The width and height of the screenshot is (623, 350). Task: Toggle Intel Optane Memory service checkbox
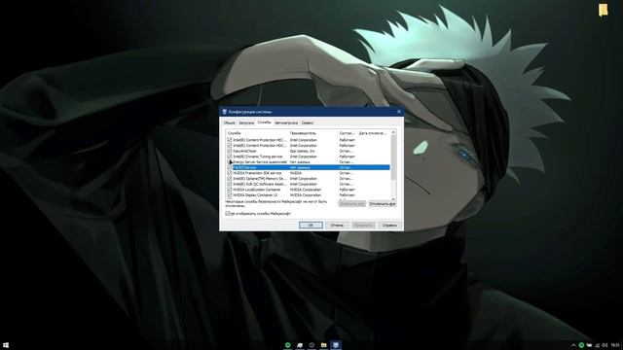click(x=230, y=179)
